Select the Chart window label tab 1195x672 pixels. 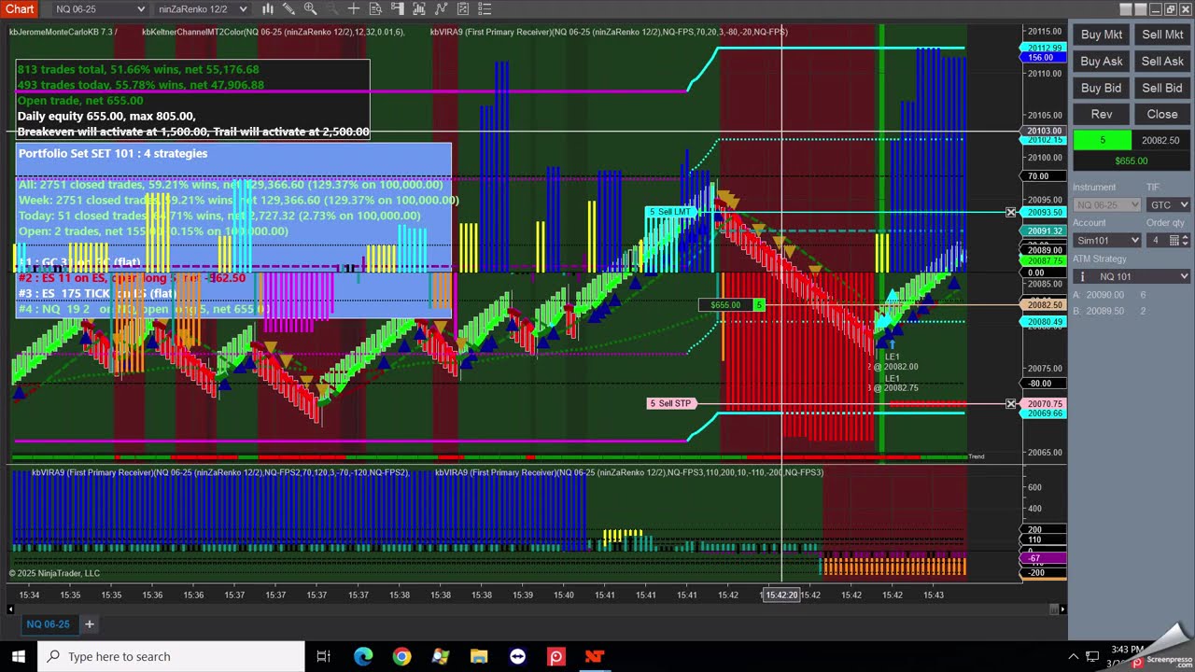[20, 9]
